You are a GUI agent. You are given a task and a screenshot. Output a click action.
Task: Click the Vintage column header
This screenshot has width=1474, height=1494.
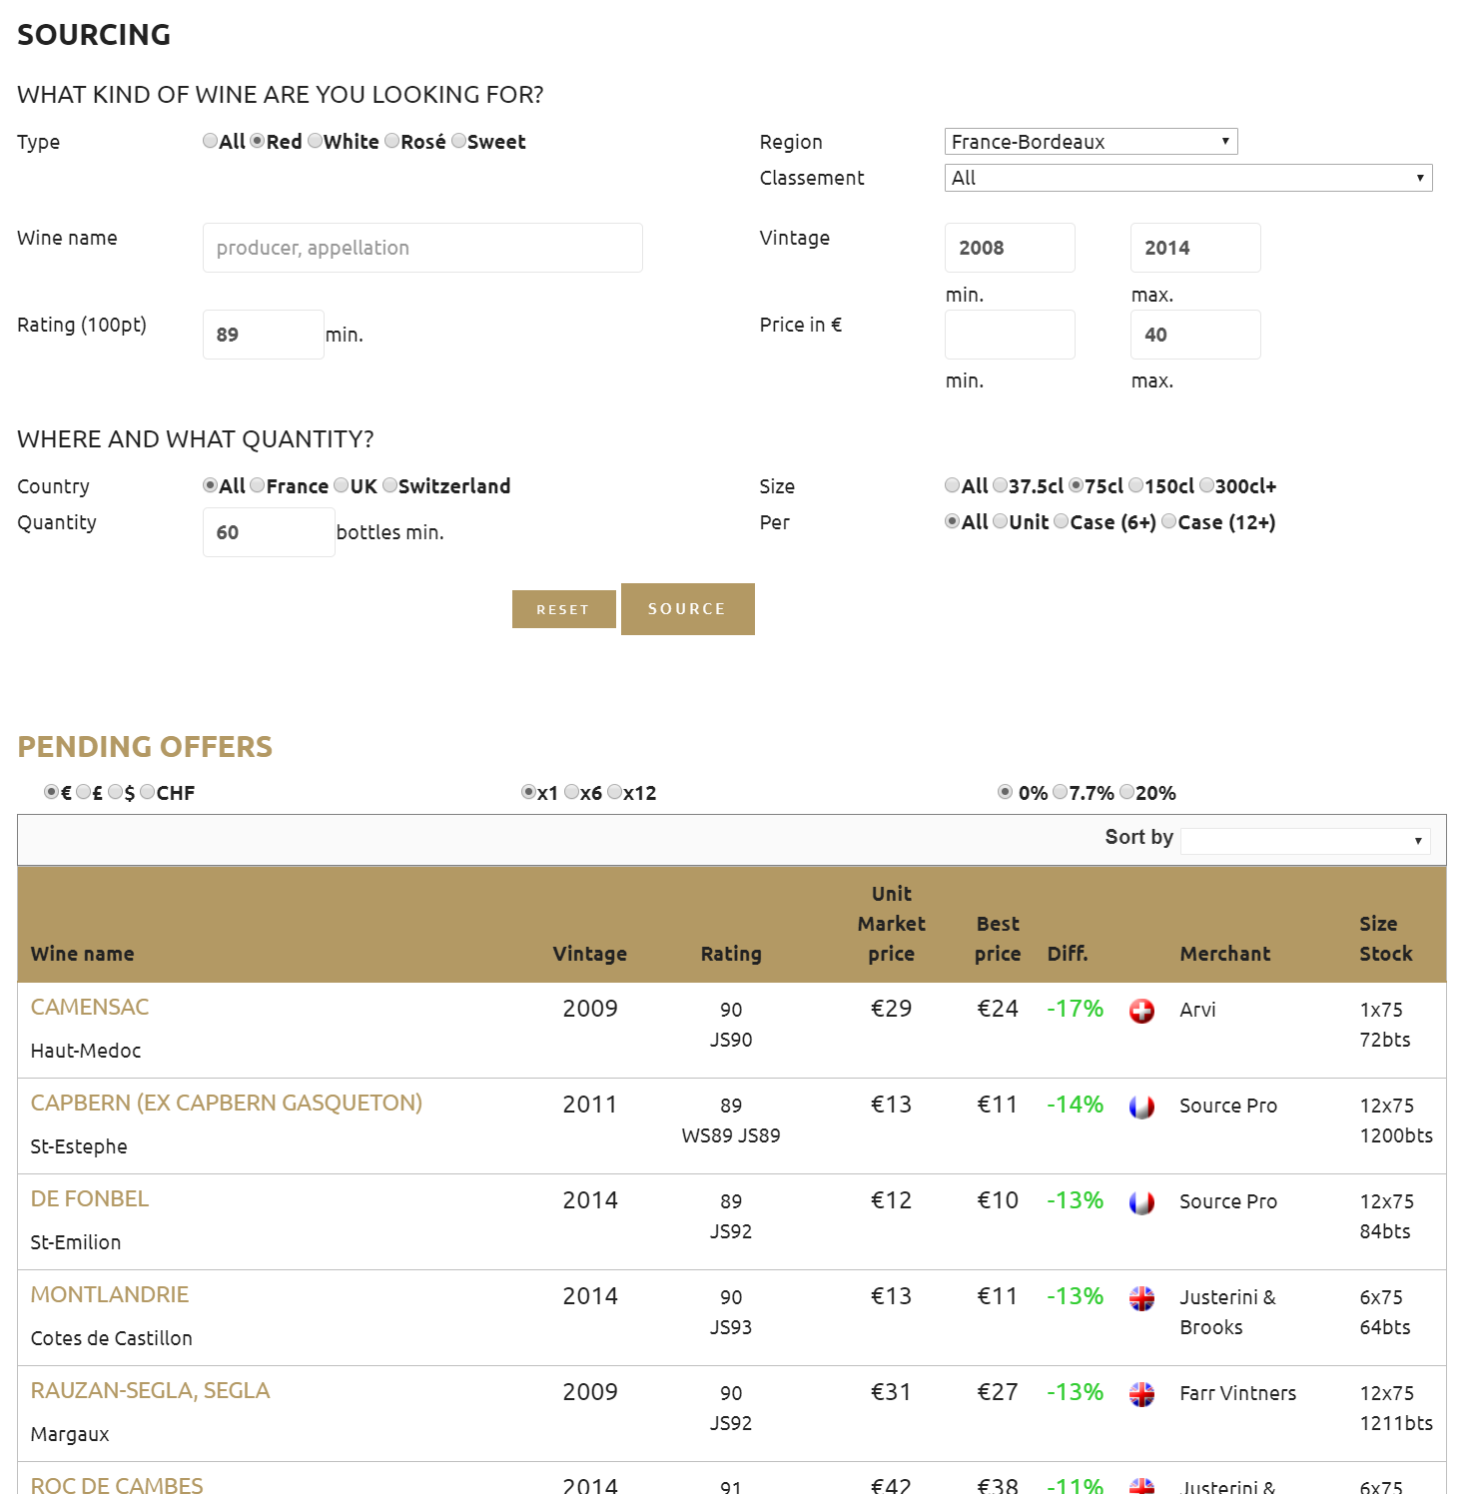pos(590,954)
